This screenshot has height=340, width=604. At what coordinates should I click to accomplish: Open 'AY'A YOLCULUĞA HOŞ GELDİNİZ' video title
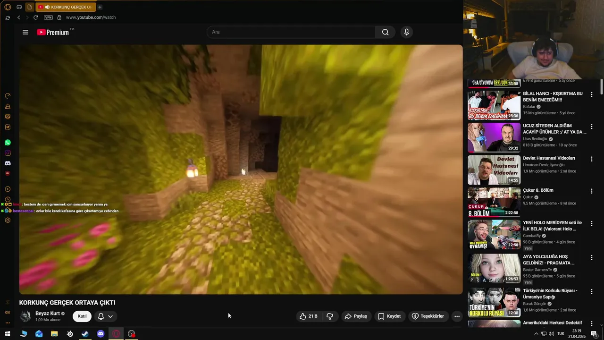[x=549, y=260]
